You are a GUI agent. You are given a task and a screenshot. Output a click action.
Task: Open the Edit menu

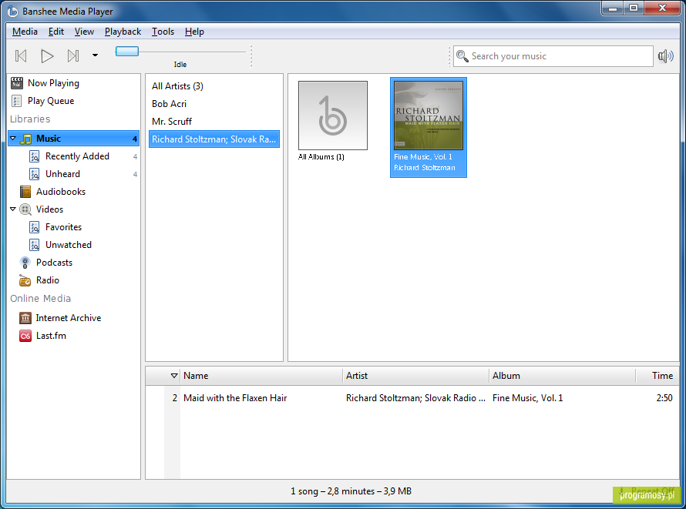pyautogui.click(x=56, y=32)
